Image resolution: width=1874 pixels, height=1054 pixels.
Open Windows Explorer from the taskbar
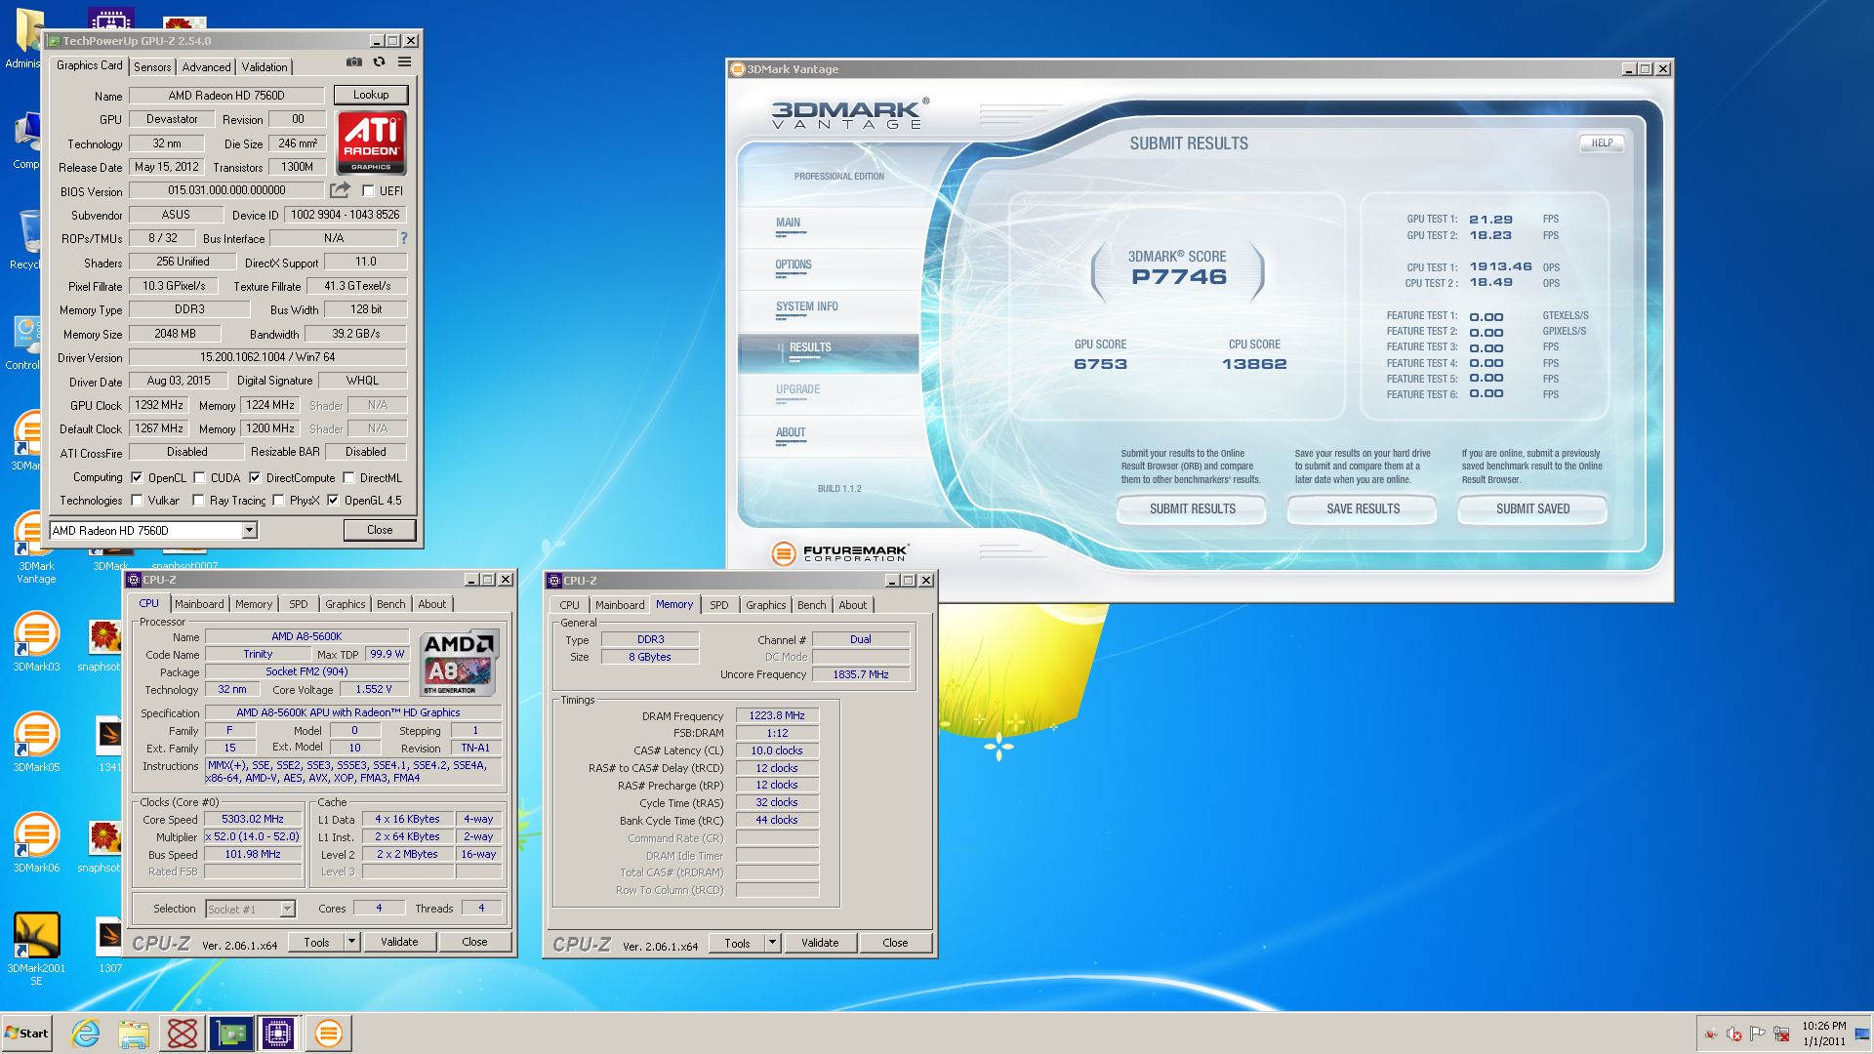click(x=134, y=1034)
